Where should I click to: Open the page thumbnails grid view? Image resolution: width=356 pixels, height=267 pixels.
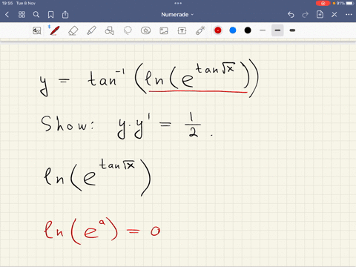coord(22,15)
